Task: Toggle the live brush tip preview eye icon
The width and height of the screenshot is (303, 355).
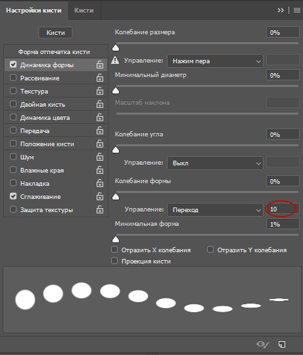Action: pos(262,344)
